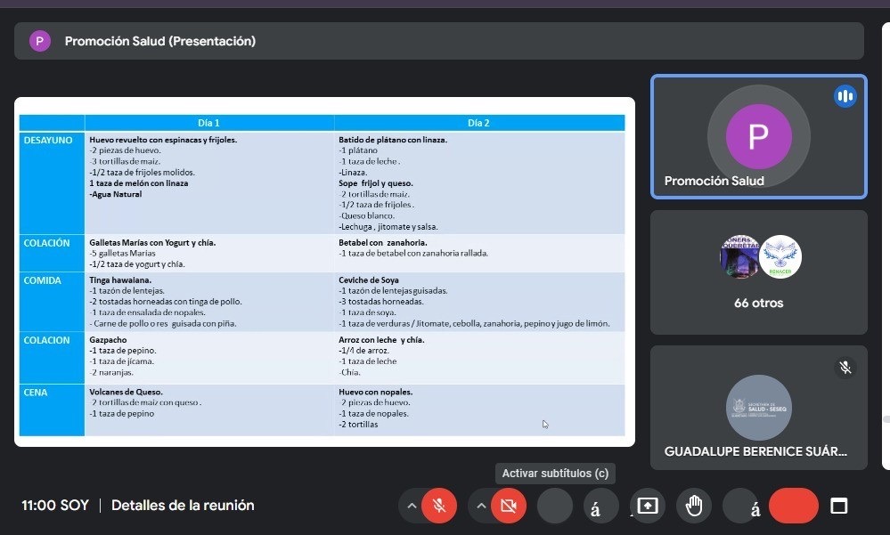This screenshot has height=535, width=890.
Task: Open the 66 otros participants tile
Action: [x=758, y=272]
